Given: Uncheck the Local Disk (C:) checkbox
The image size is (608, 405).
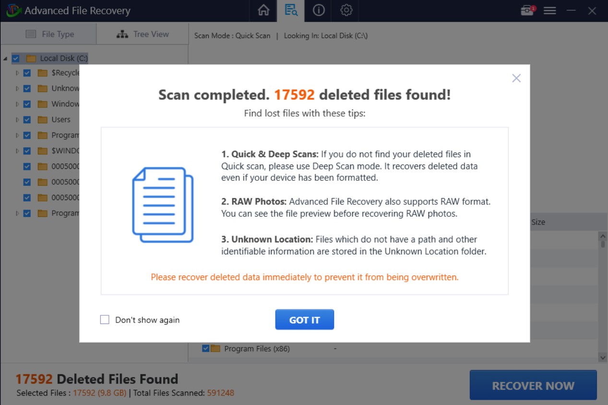Looking at the screenshot, I should pyautogui.click(x=16, y=59).
